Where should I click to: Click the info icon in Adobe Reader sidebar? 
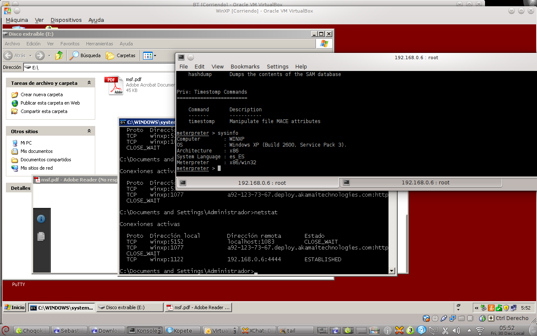click(x=41, y=219)
